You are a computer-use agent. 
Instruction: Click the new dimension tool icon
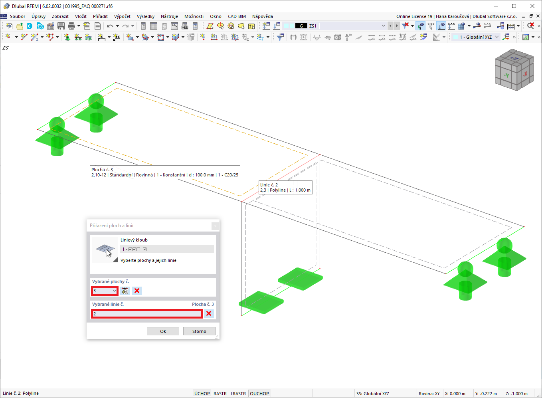pyautogui.click(x=102, y=37)
